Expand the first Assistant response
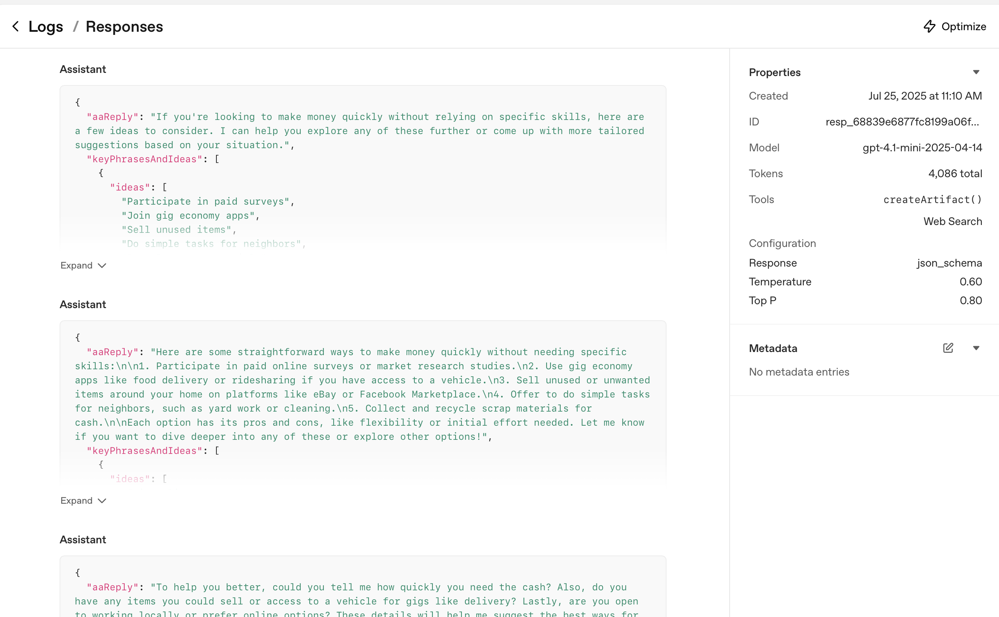This screenshot has height=617, width=999. pyautogui.click(x=77, y=265)
